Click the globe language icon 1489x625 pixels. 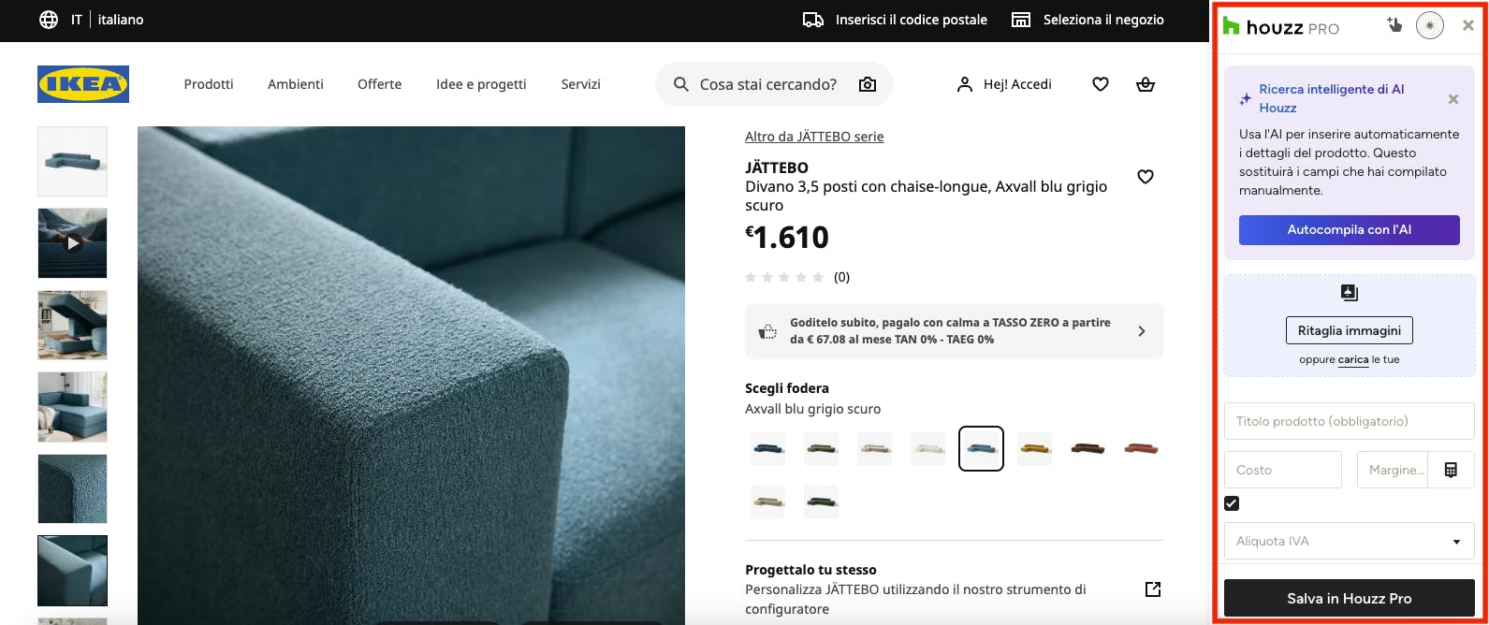coord(49,20)
